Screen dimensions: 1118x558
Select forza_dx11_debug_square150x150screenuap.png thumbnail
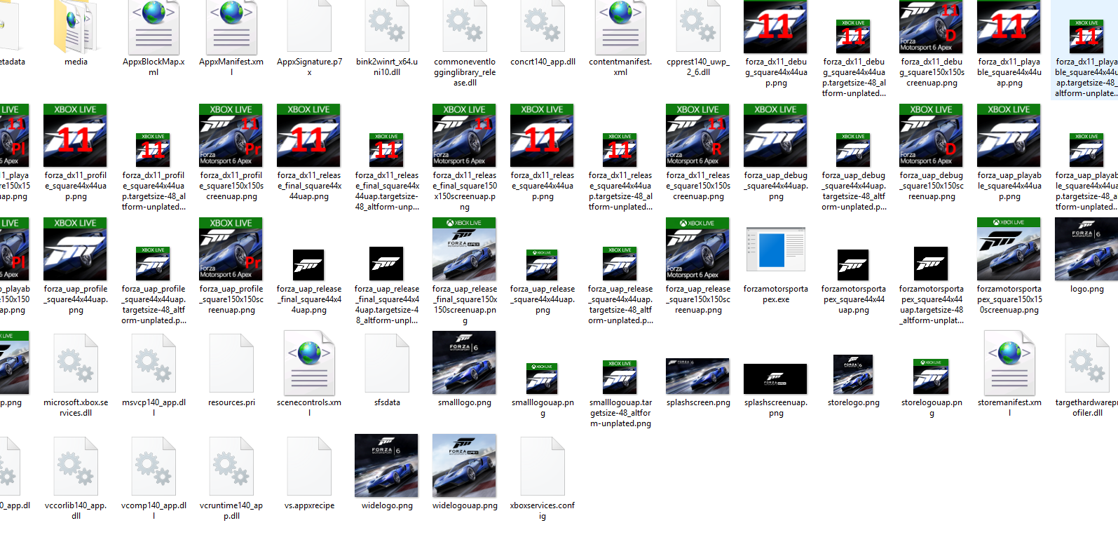click(x=932, y=28)
